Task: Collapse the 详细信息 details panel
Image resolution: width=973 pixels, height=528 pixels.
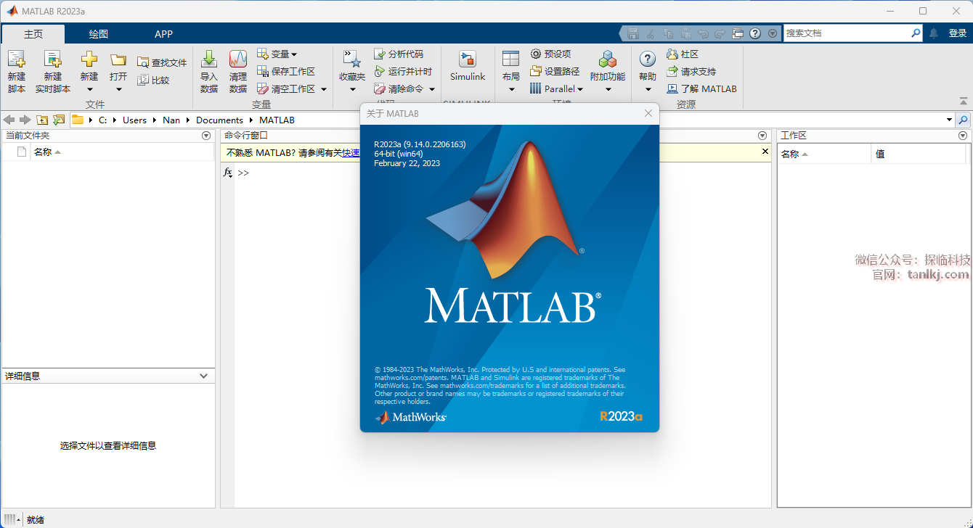Action: click(204, 376)
